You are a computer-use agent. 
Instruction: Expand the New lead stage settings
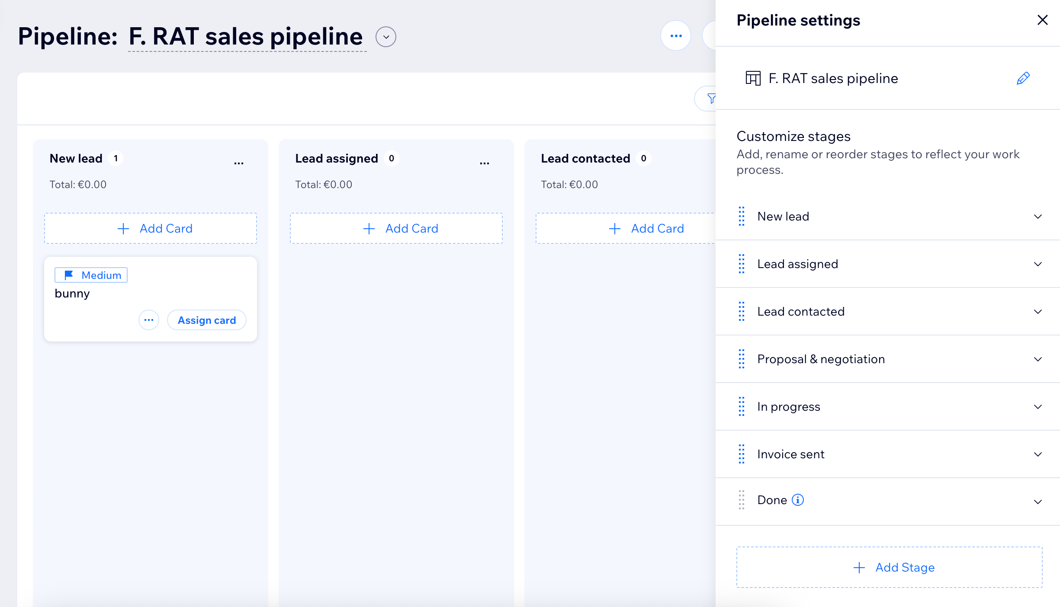point(1038,217)
